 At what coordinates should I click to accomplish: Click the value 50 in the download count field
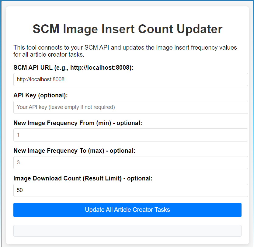tap(20, 190)
